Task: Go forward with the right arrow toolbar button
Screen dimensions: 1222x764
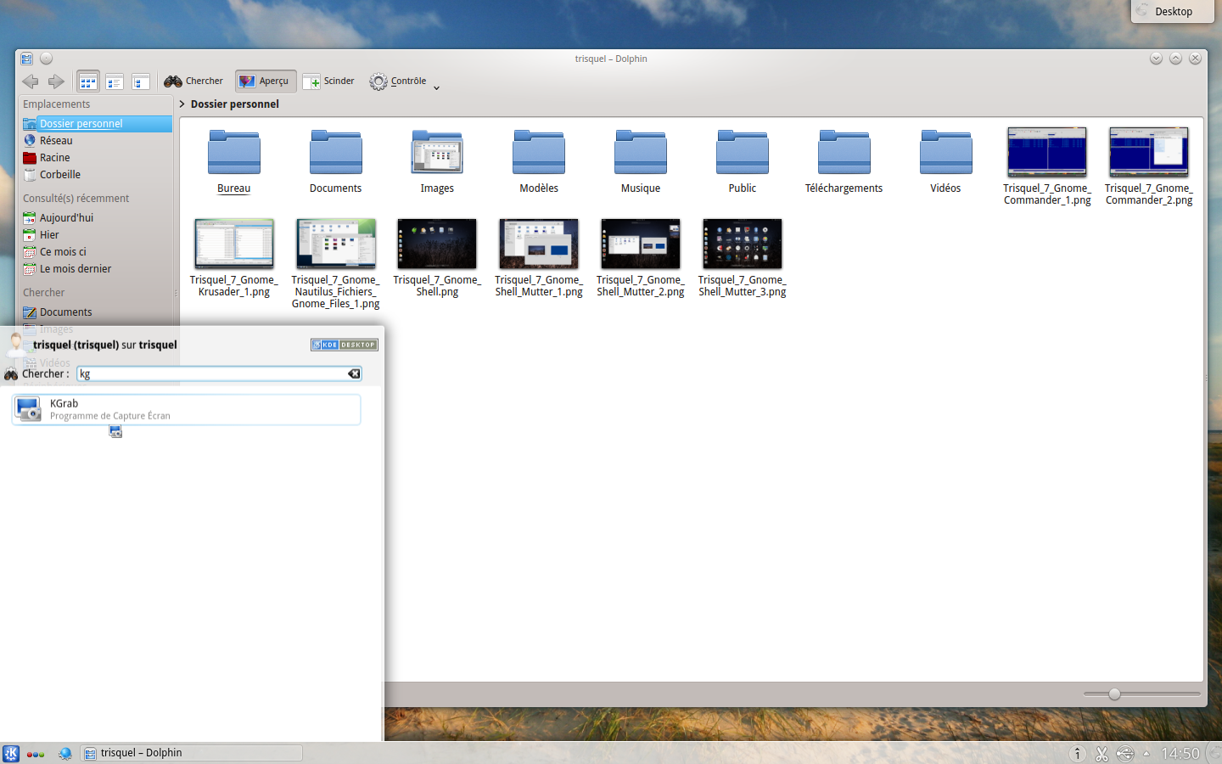Action: [x=56, y=81]
